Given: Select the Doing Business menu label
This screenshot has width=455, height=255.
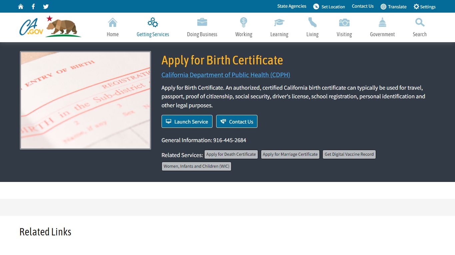Looking at the screenshot, I should pyautogui.click(x=202, y=34).
